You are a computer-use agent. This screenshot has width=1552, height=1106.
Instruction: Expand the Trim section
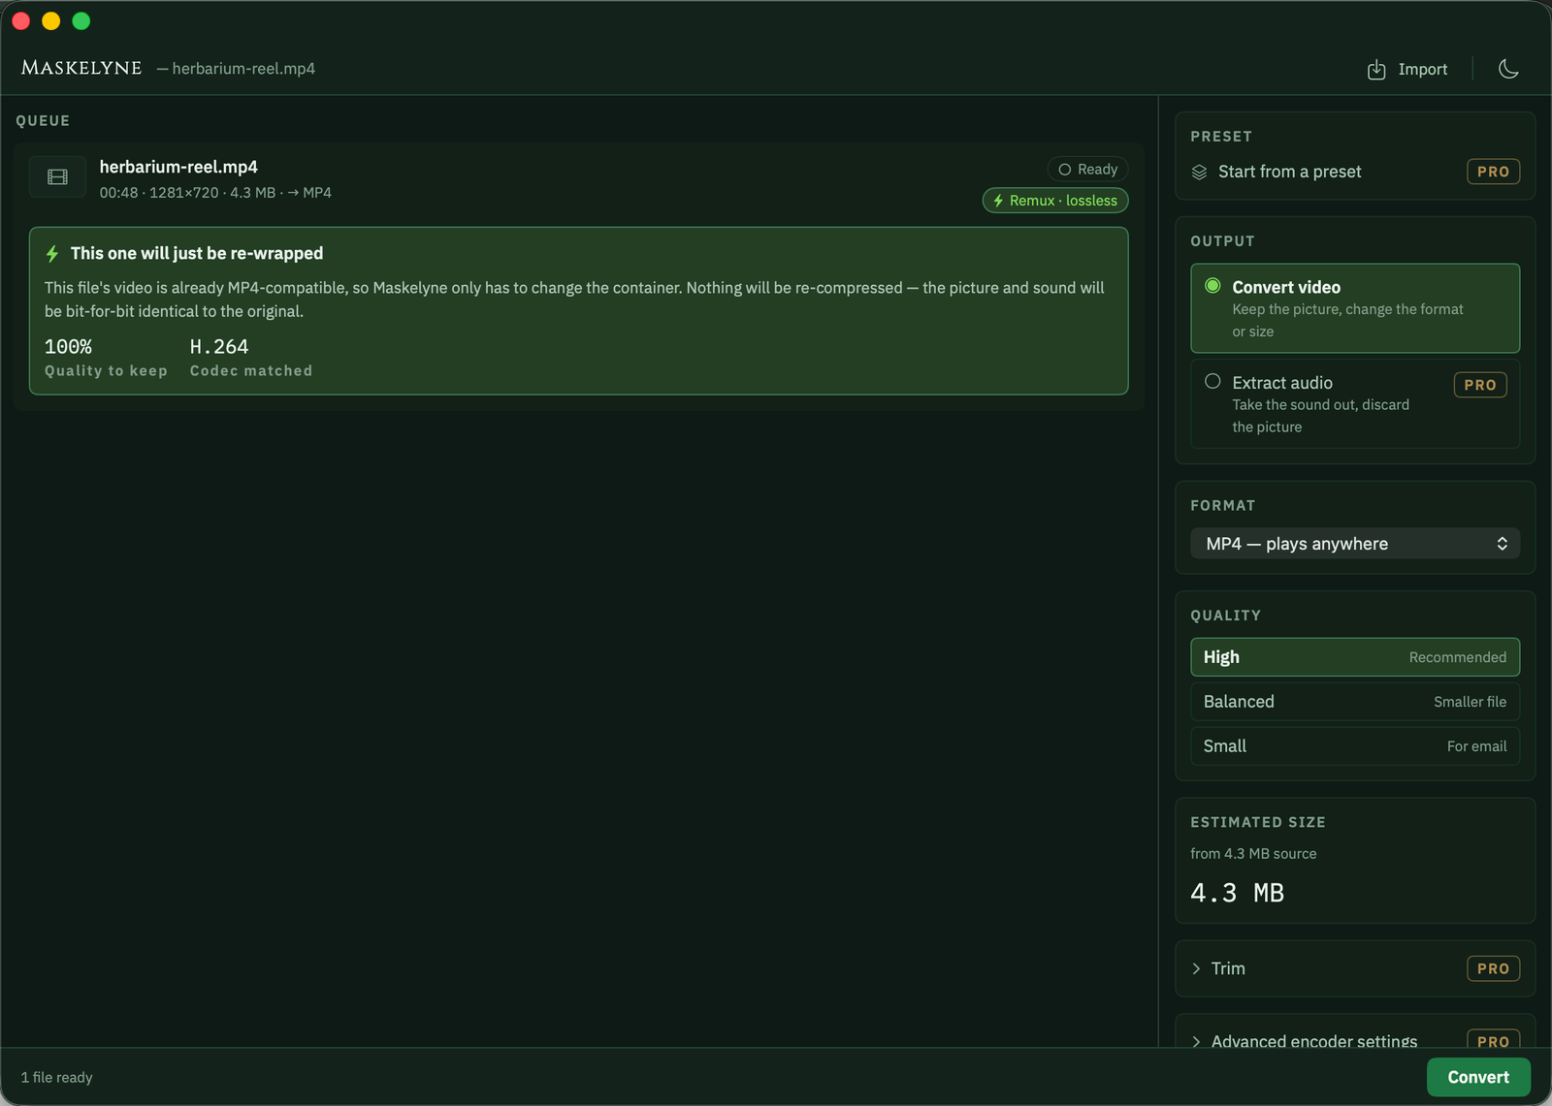1355,968
